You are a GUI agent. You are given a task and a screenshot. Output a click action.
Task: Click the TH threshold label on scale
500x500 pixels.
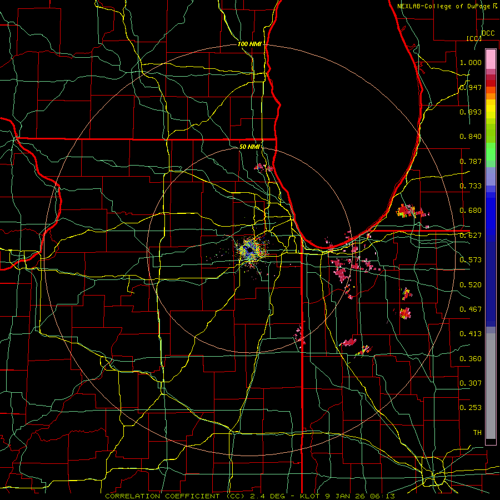point(477,433)
